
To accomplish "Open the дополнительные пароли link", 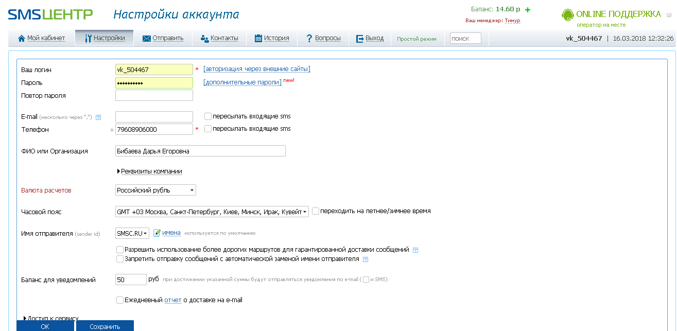I will [x=242, y=82].
